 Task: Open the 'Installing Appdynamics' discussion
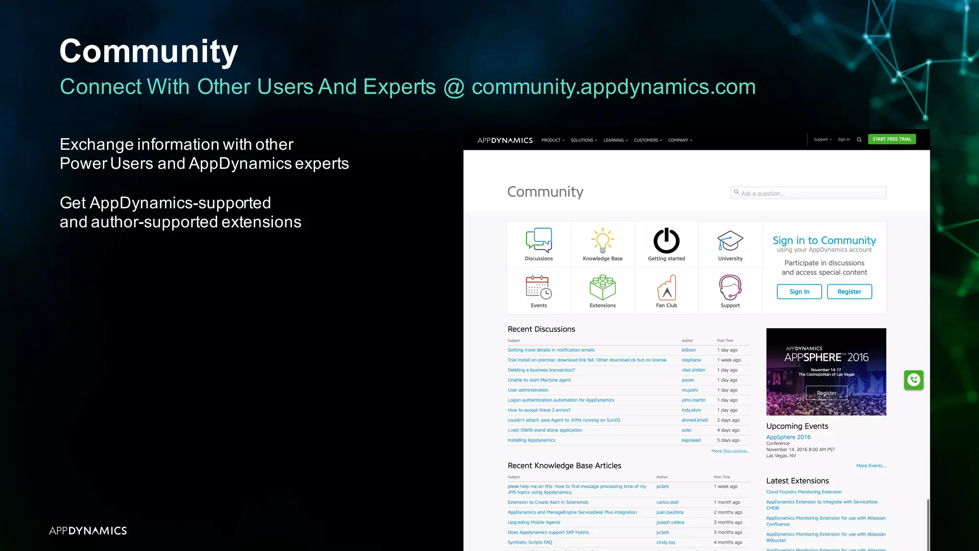[532, 441]
